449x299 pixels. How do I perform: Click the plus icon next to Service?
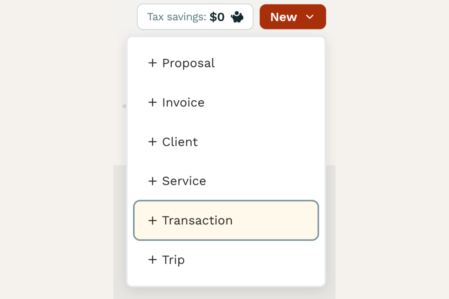[152, 181]
